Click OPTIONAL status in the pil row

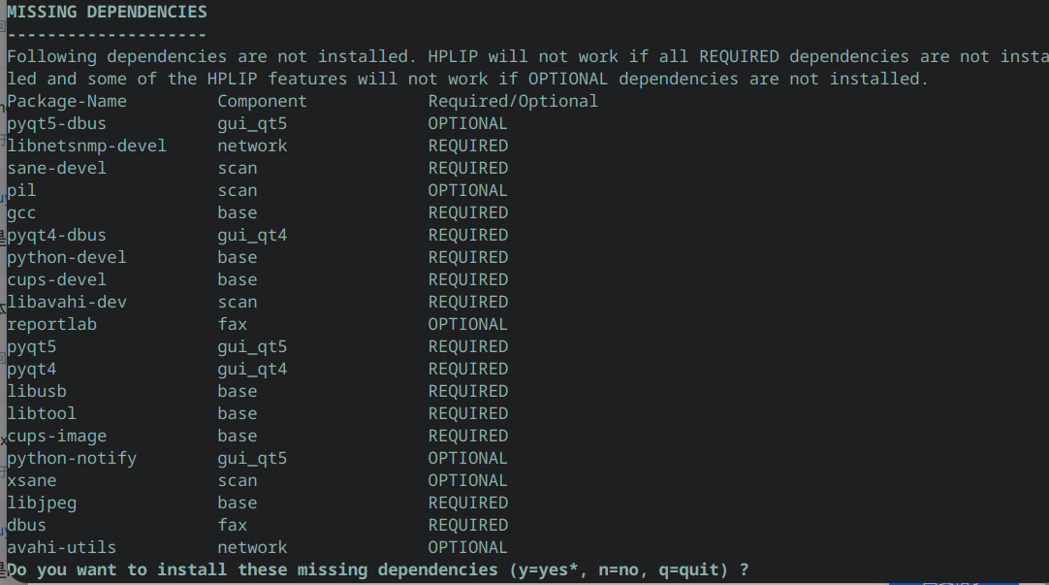(x=467, y=190)
